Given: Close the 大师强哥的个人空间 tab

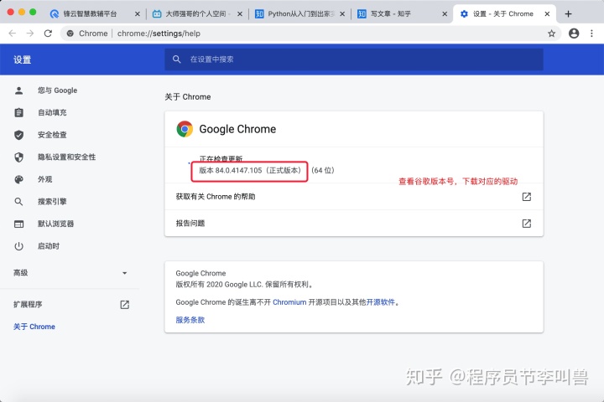Looking at the screenshot, I should [240, 14].
